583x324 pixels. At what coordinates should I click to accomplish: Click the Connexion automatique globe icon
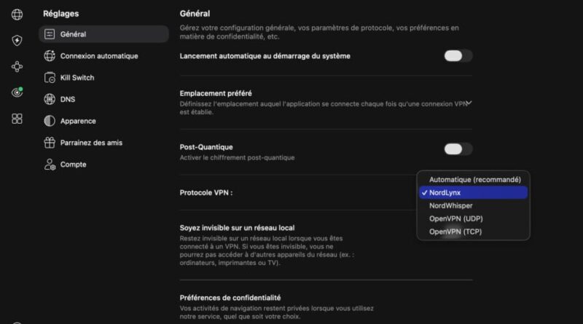click(50, 56)
